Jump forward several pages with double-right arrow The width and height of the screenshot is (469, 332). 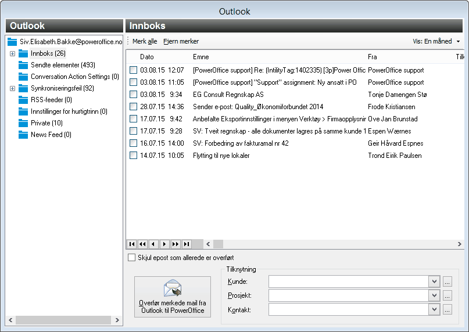176,244
